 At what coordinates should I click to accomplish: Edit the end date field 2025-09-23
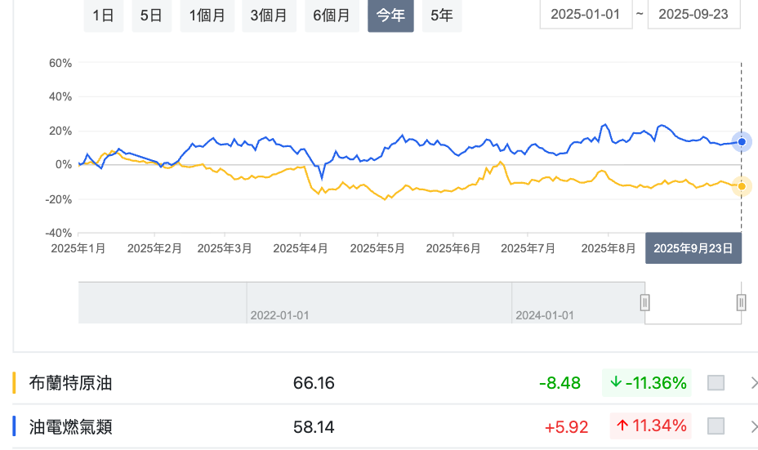click(693, 15)
